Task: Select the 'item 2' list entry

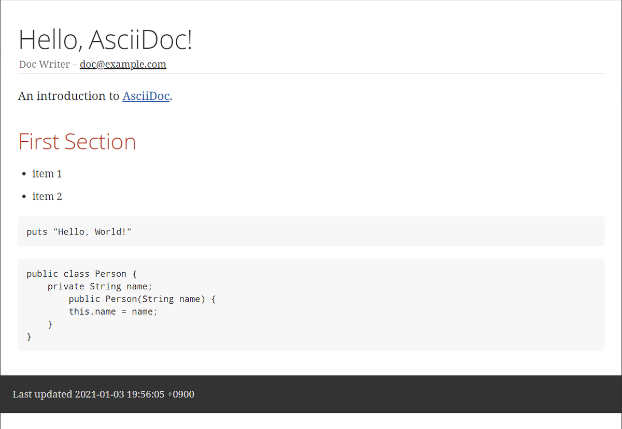Action: point(47,197)
